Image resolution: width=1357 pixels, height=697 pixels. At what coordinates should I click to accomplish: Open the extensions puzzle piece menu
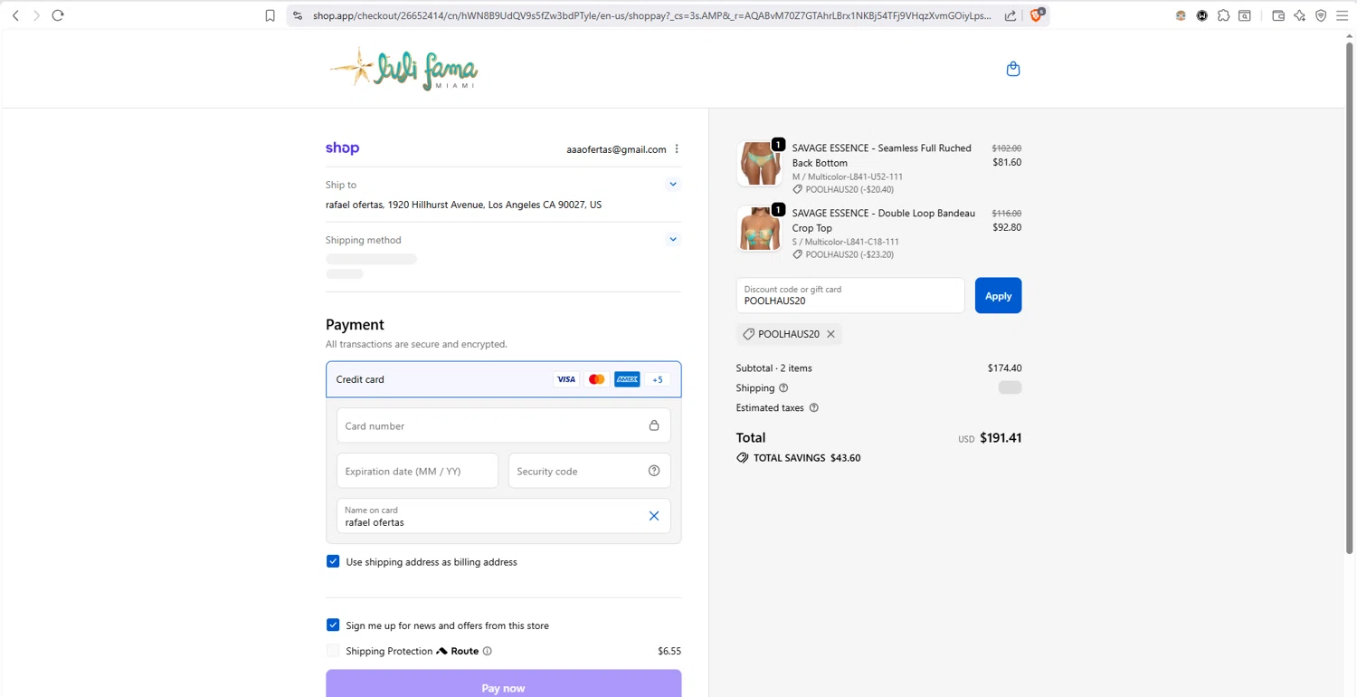(x=1223, y=15)
